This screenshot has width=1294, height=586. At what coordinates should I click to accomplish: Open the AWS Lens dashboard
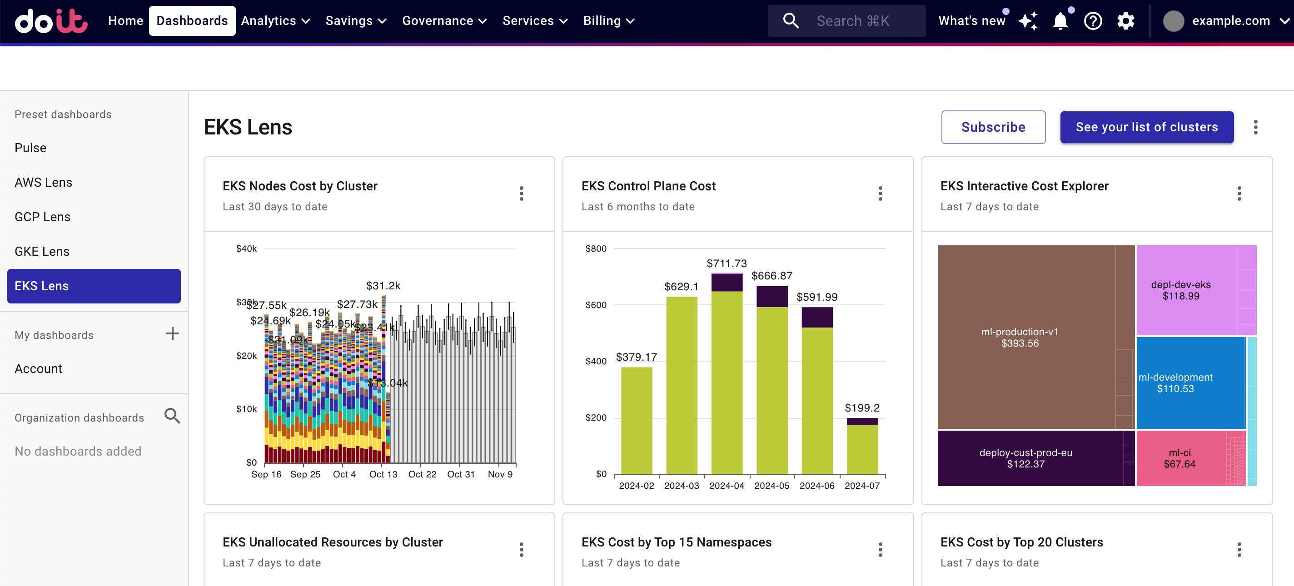point(94,182)
